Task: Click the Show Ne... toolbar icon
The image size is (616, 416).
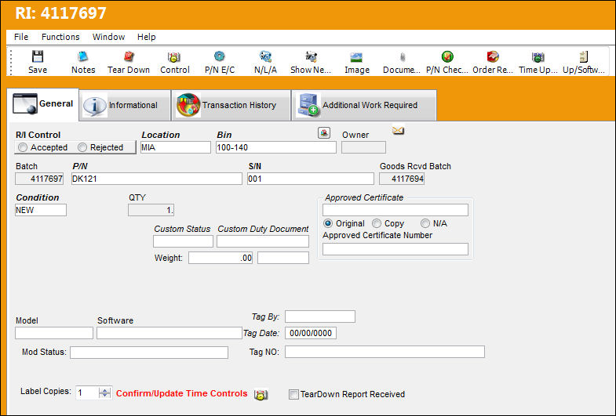Action: pos(311,57)
